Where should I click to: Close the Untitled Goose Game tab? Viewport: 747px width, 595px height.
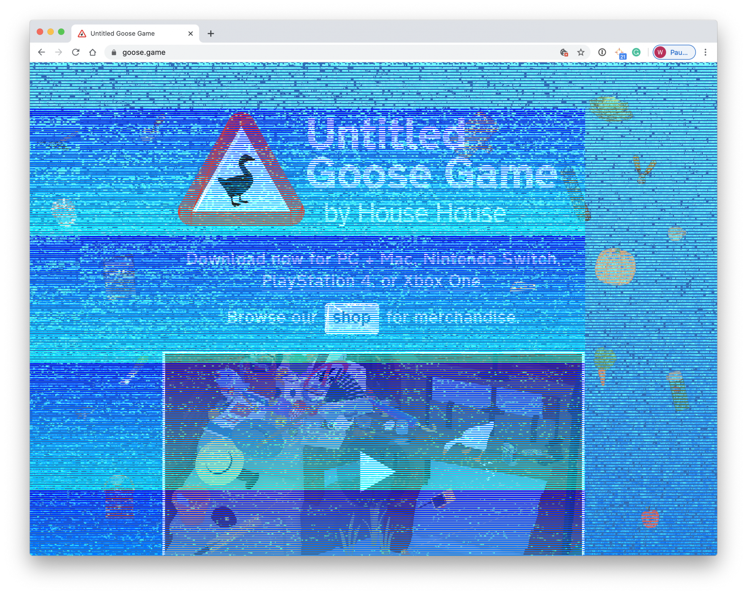(x=190, y=34)
